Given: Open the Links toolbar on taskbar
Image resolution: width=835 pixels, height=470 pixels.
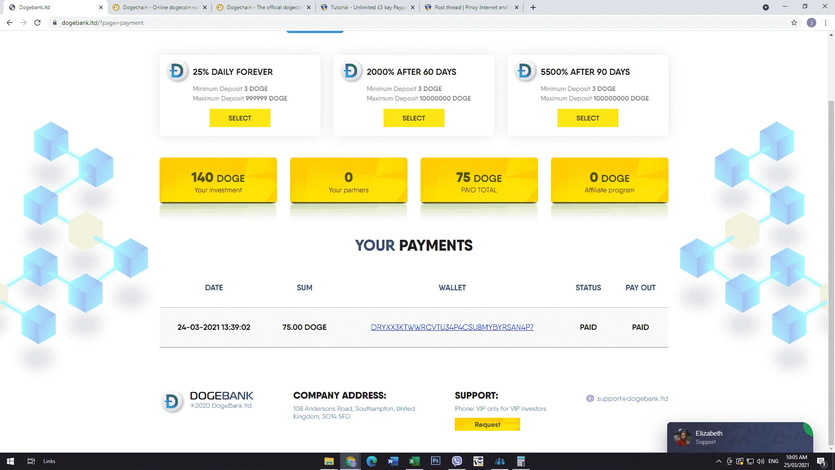Looking at the screenshot, I should (49, 461).
